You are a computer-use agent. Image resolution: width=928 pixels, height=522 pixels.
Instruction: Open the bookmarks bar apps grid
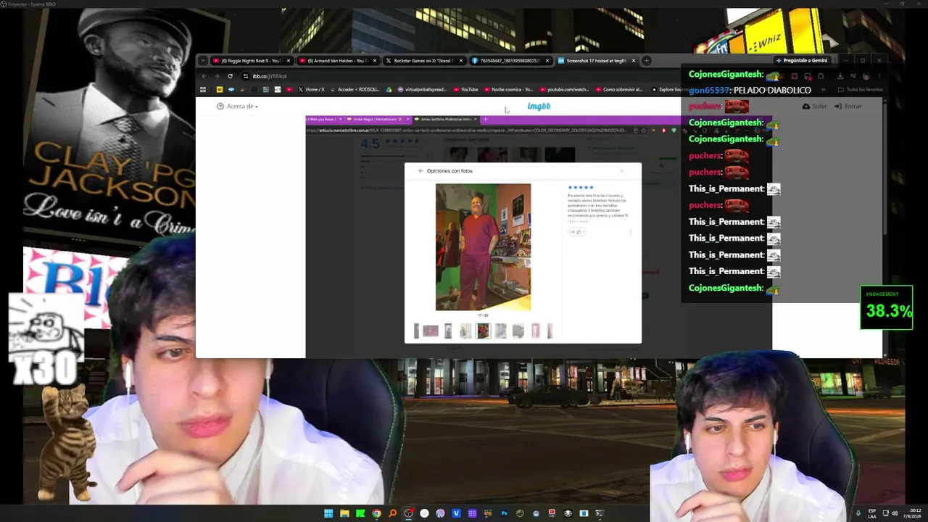(203, 90)
